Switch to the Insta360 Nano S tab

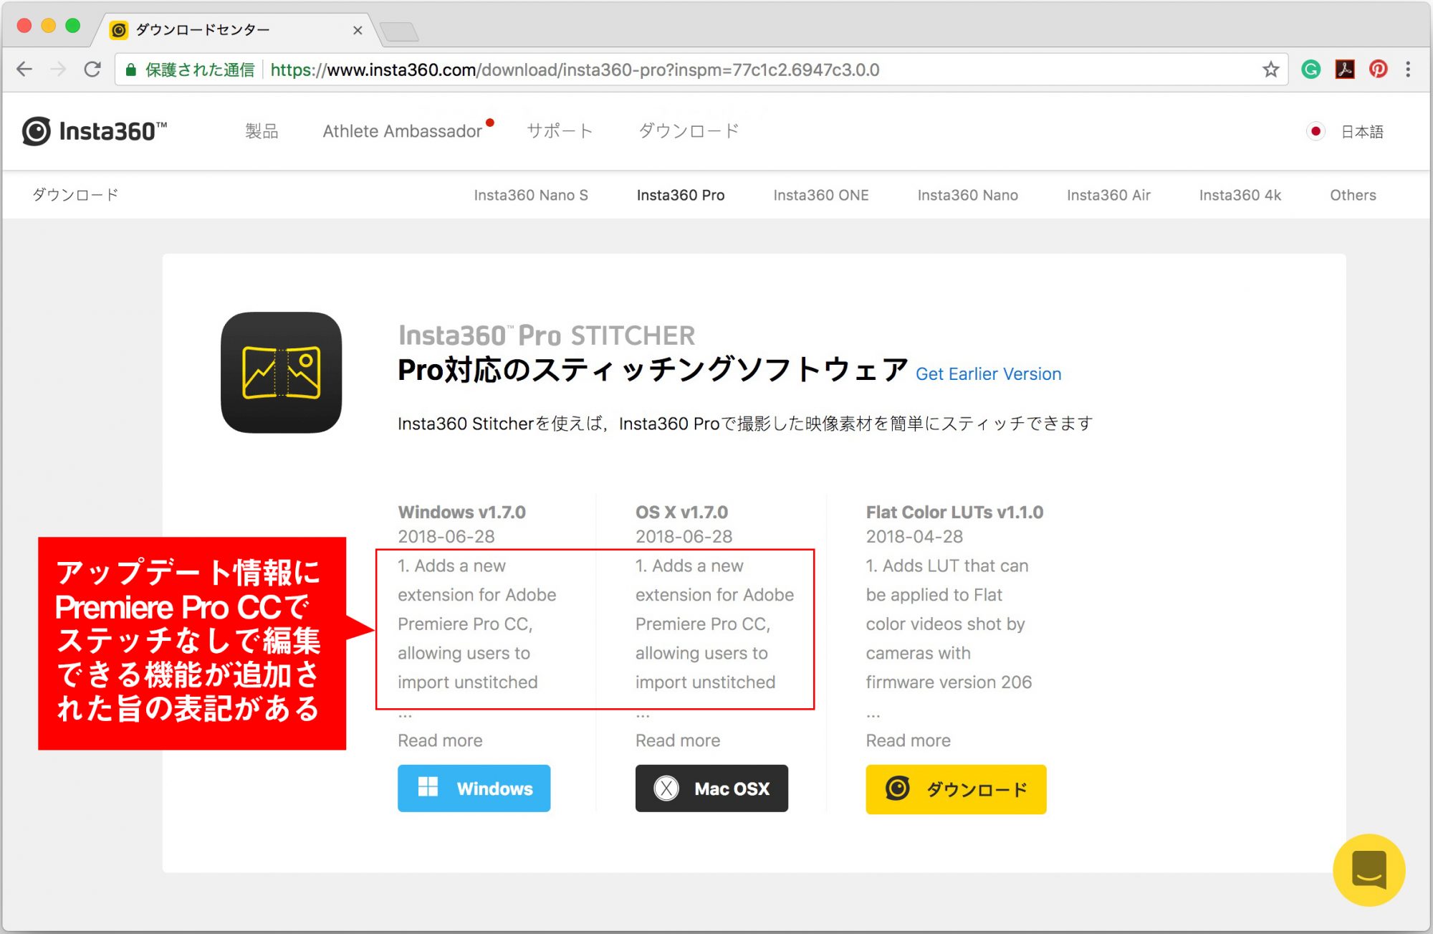531,195
